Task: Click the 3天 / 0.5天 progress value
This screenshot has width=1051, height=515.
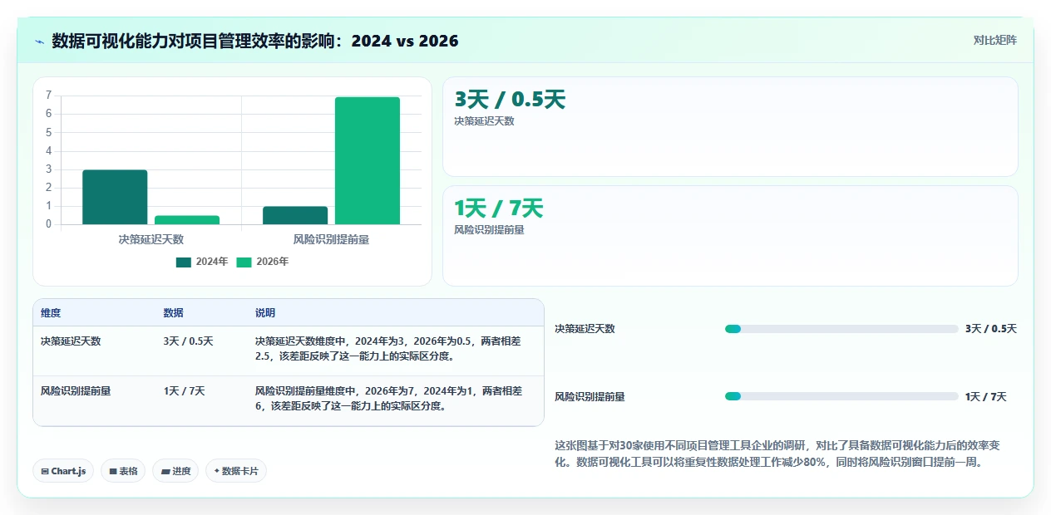Action: (x=991, y=329)
